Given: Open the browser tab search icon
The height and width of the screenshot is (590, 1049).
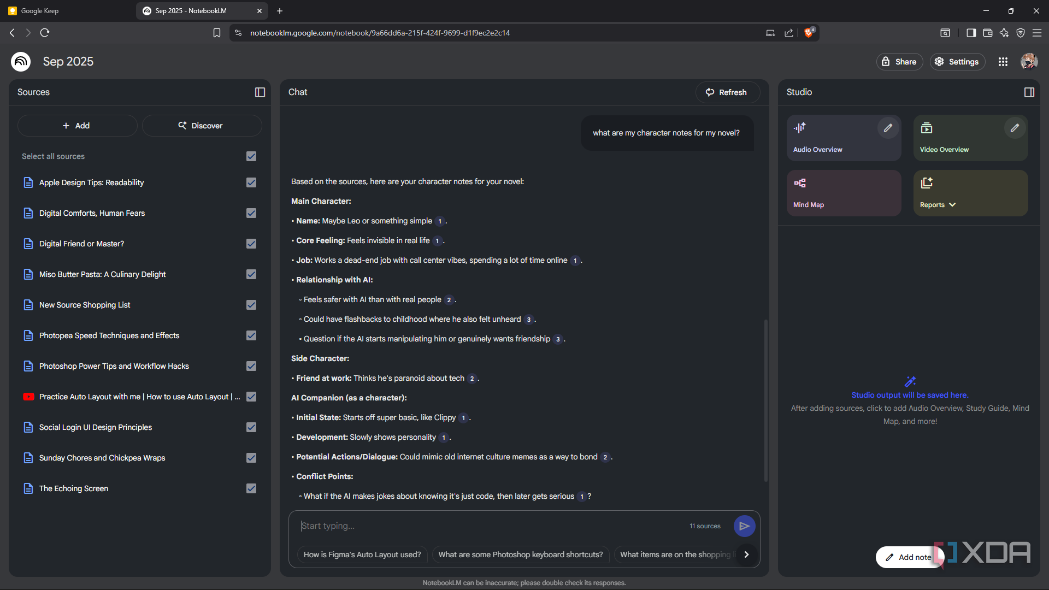Looking at the screenshot, I should tap(945, 33).
